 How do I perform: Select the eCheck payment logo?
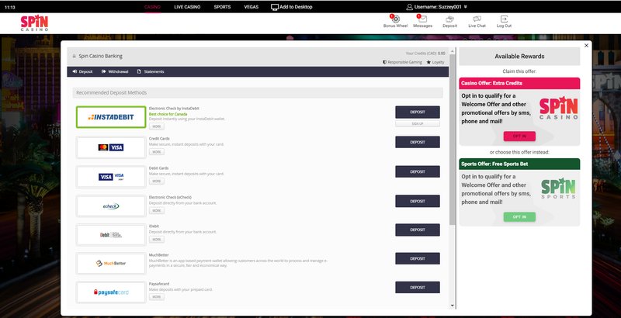point(111,206)
